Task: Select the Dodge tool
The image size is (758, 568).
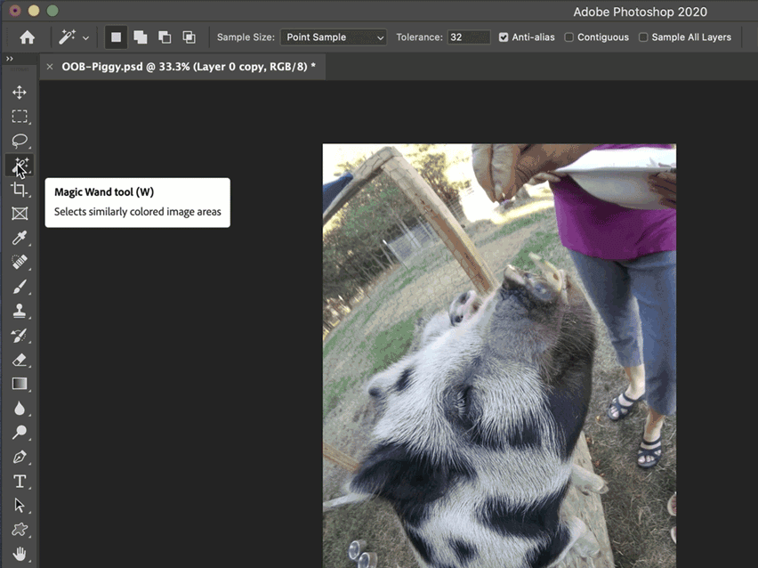Action: pos(20,432)
